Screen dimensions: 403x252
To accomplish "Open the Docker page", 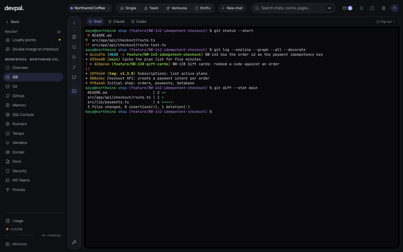I will (x=33, y=152).
